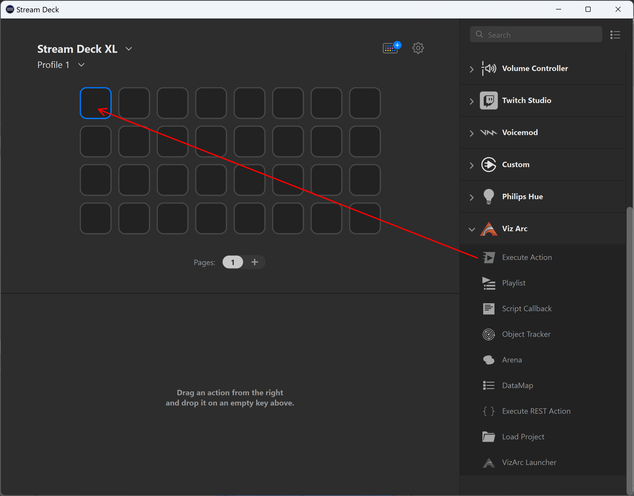Open the Stream Deck XL device dropdown
The width and height of the screenshot is (634, 496).
(x=128, y=49)
